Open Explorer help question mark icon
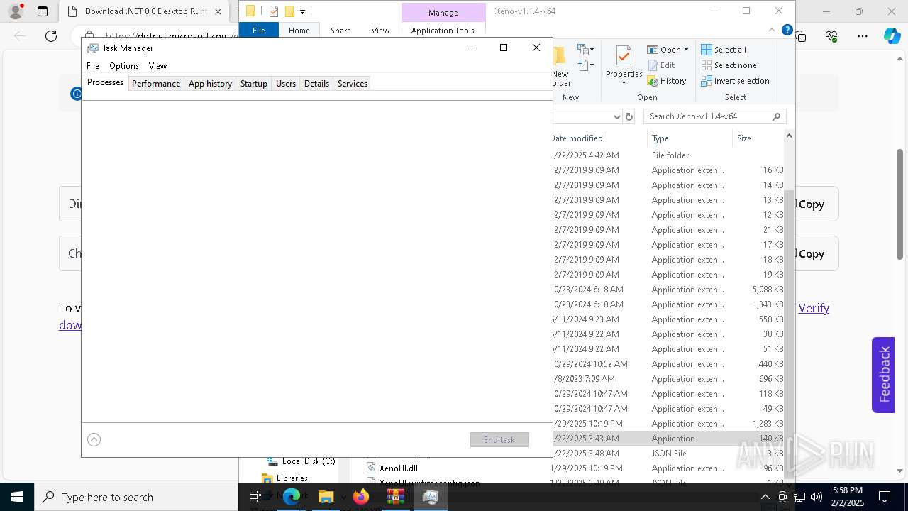The image size is (908, 511). tap(787, 31)
